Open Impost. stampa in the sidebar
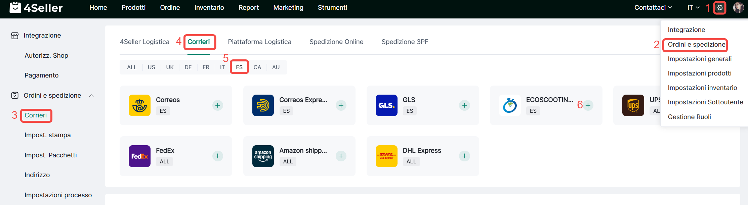This screenshot has height=205, width=748. click(x=48, y=135)
